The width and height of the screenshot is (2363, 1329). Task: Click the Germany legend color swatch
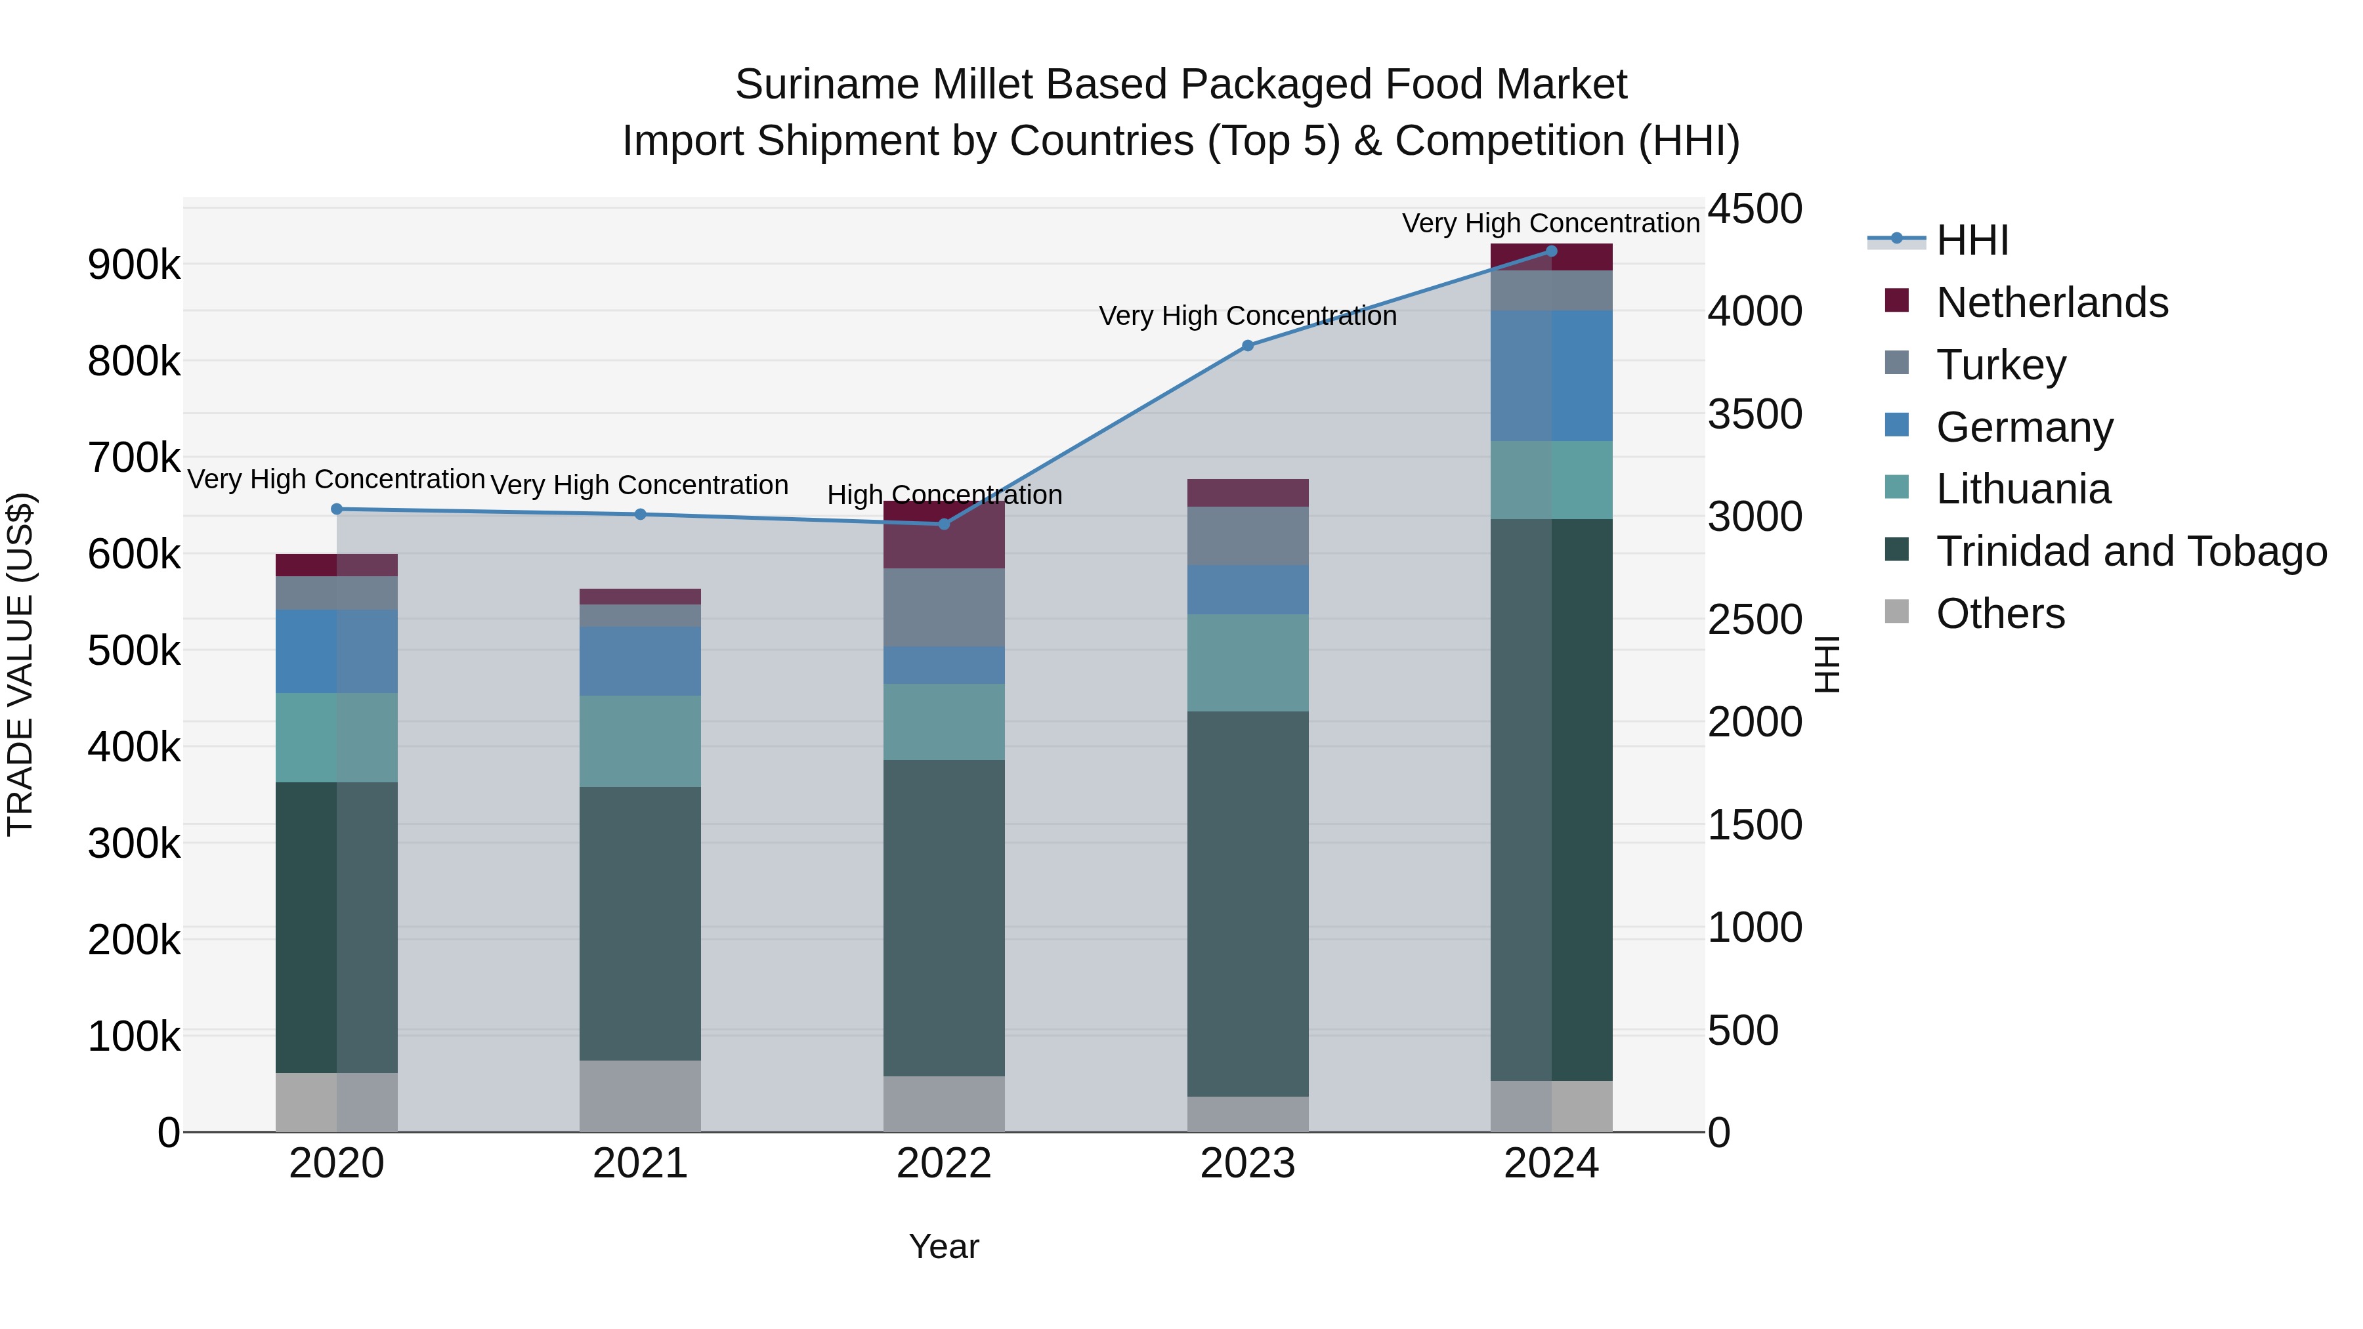(1896, 425)
